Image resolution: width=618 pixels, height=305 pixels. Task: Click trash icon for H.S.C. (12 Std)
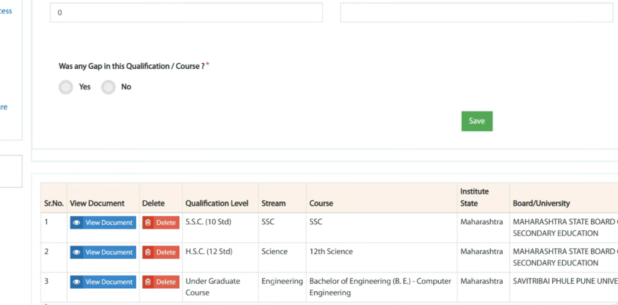(x=148, y=253)
